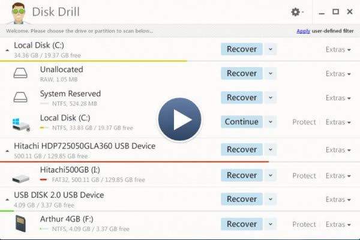This screenshot has width=360, height=240.
Task: Open Extras menu for Hitachi500GB (I:)
Action: pos(338,176)
